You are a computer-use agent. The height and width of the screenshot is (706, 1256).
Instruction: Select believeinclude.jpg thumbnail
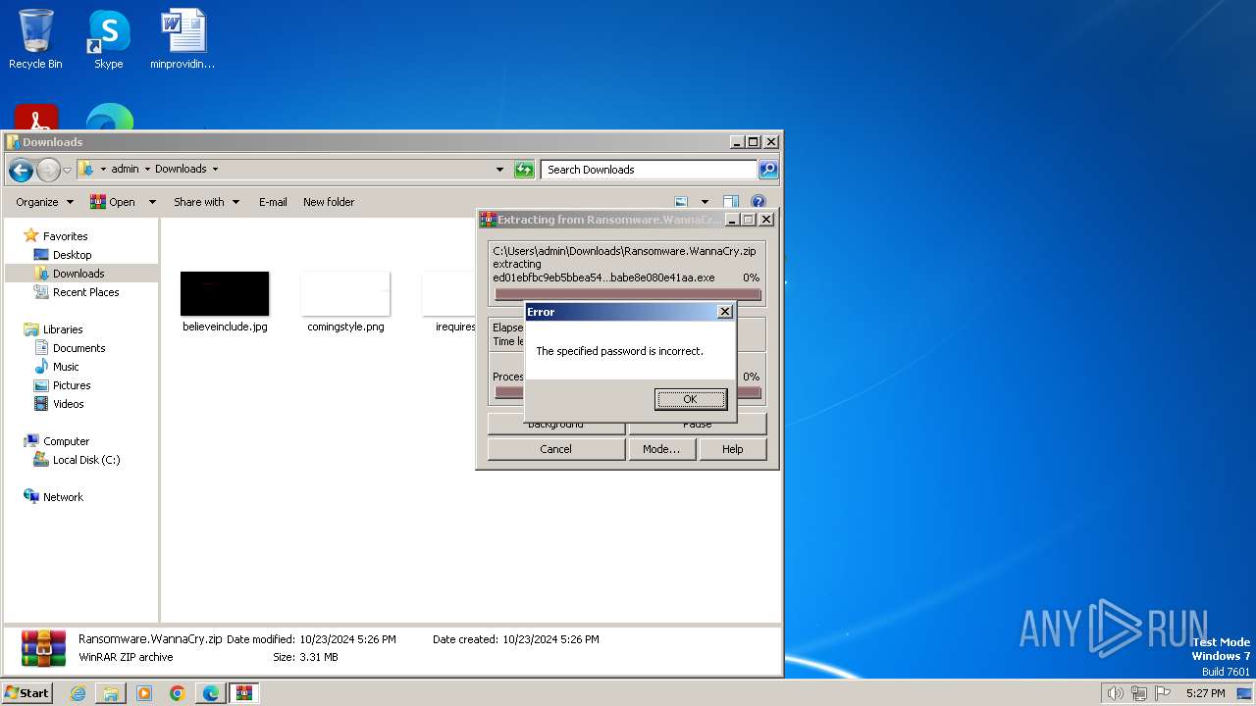(225, 294)
